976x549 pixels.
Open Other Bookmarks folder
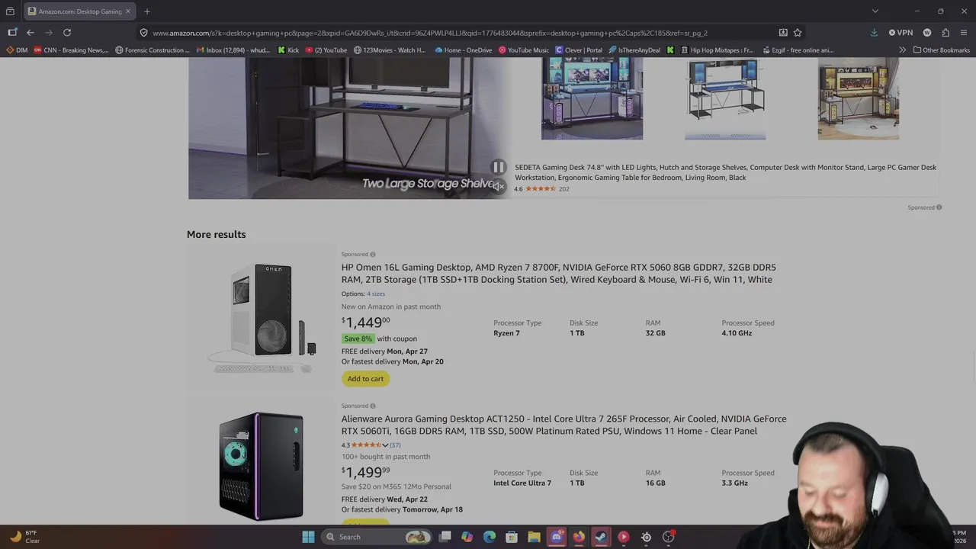click(942, 50)
